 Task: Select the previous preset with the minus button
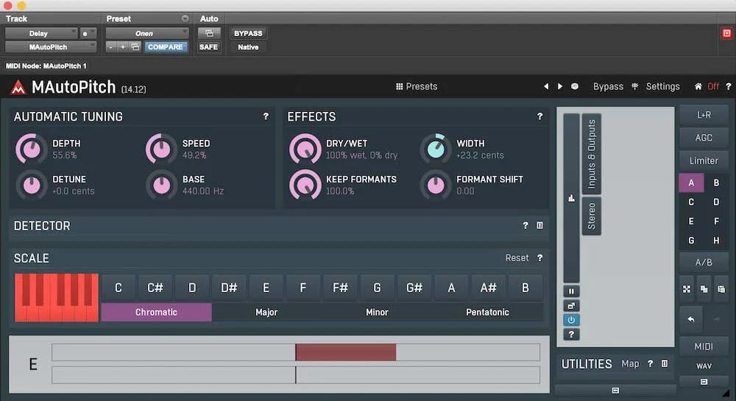point(111,47)
